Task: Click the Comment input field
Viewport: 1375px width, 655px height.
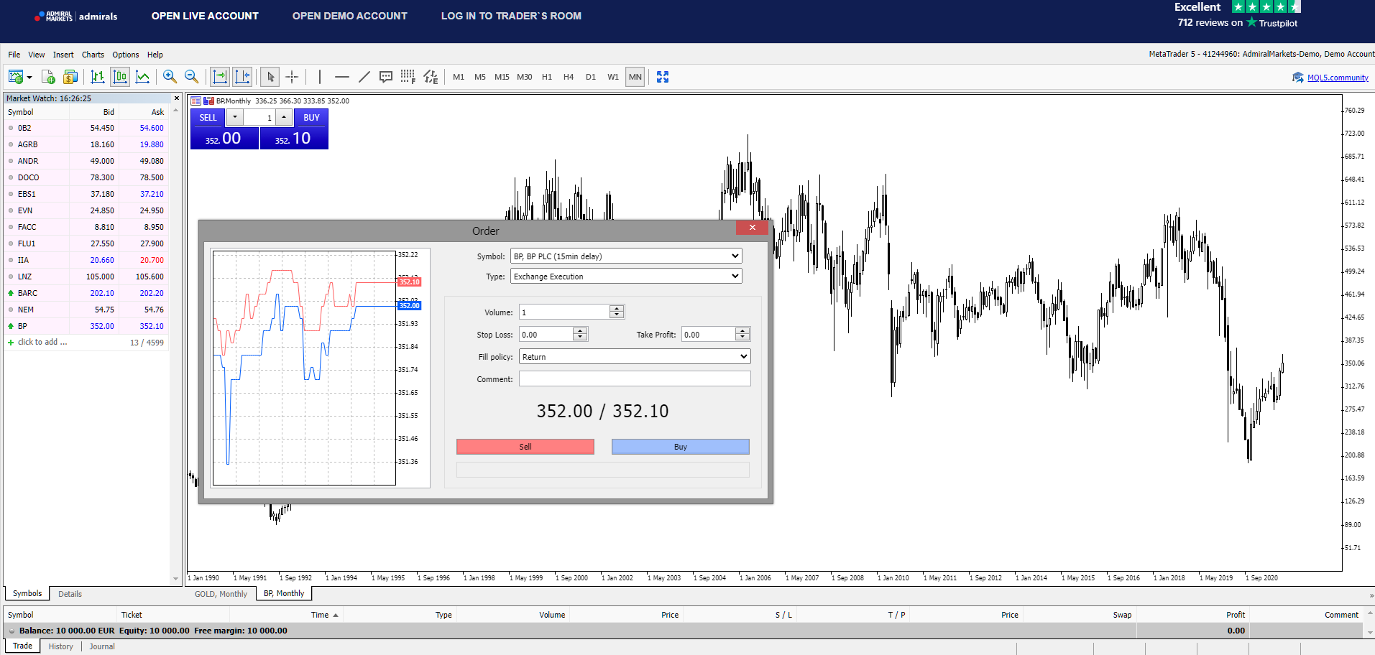Action: tap(635, 378)
